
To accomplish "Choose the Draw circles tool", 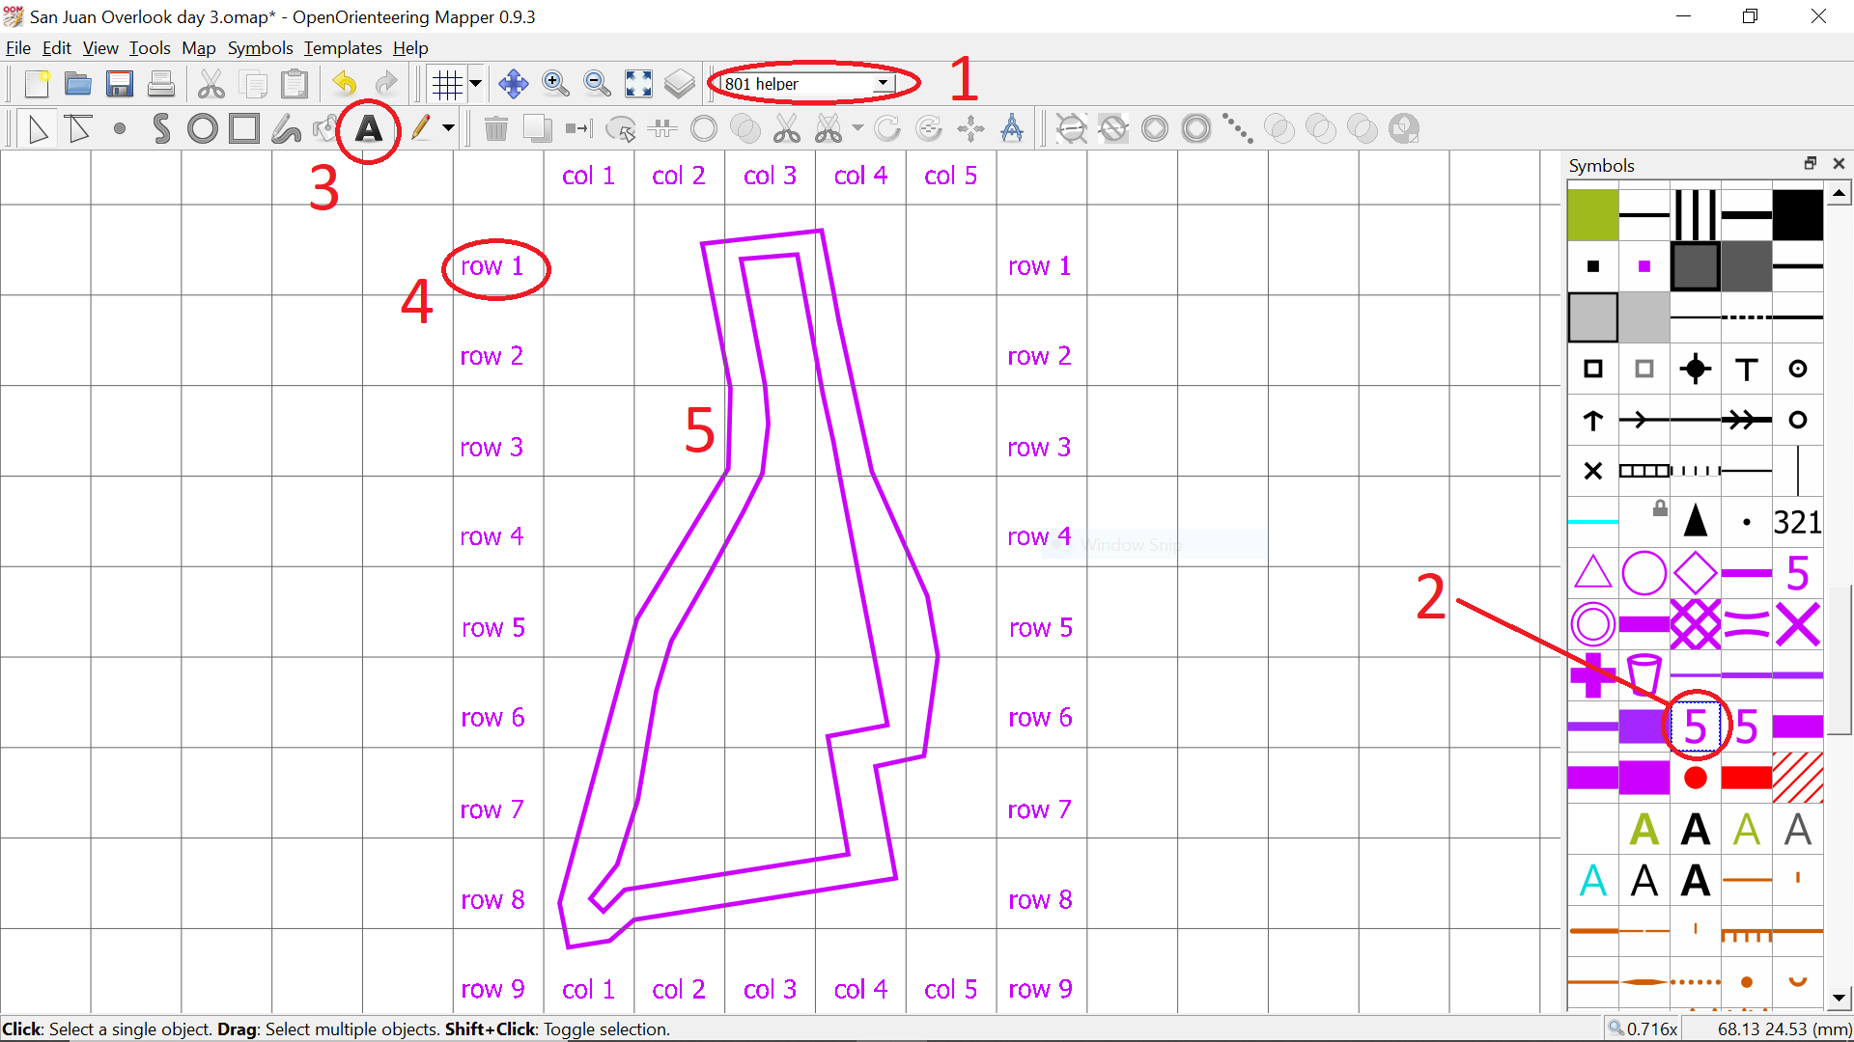I will click(203, 128).
